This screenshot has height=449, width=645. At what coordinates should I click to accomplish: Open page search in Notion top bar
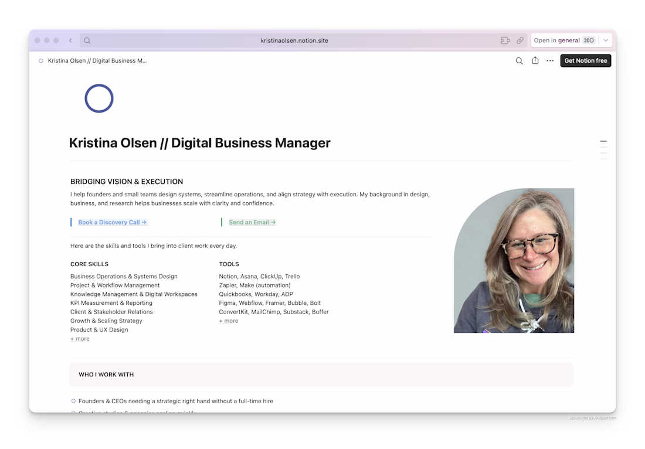(519, 61)
